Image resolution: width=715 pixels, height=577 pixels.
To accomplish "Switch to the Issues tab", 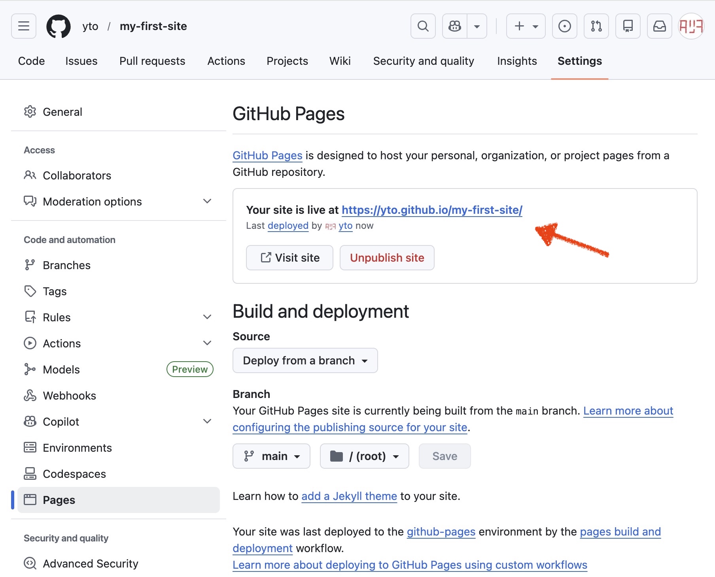I will coord(81,61).
